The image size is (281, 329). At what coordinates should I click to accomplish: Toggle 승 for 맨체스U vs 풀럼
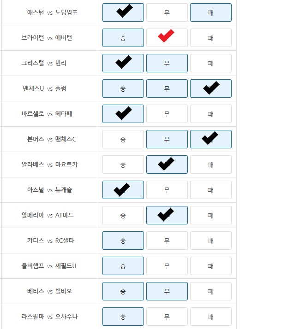(123, 88)
